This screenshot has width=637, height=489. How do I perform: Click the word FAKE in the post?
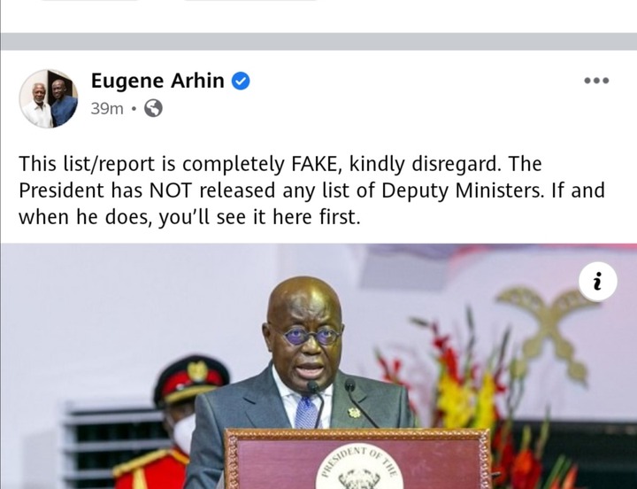(x=313, y=164)
